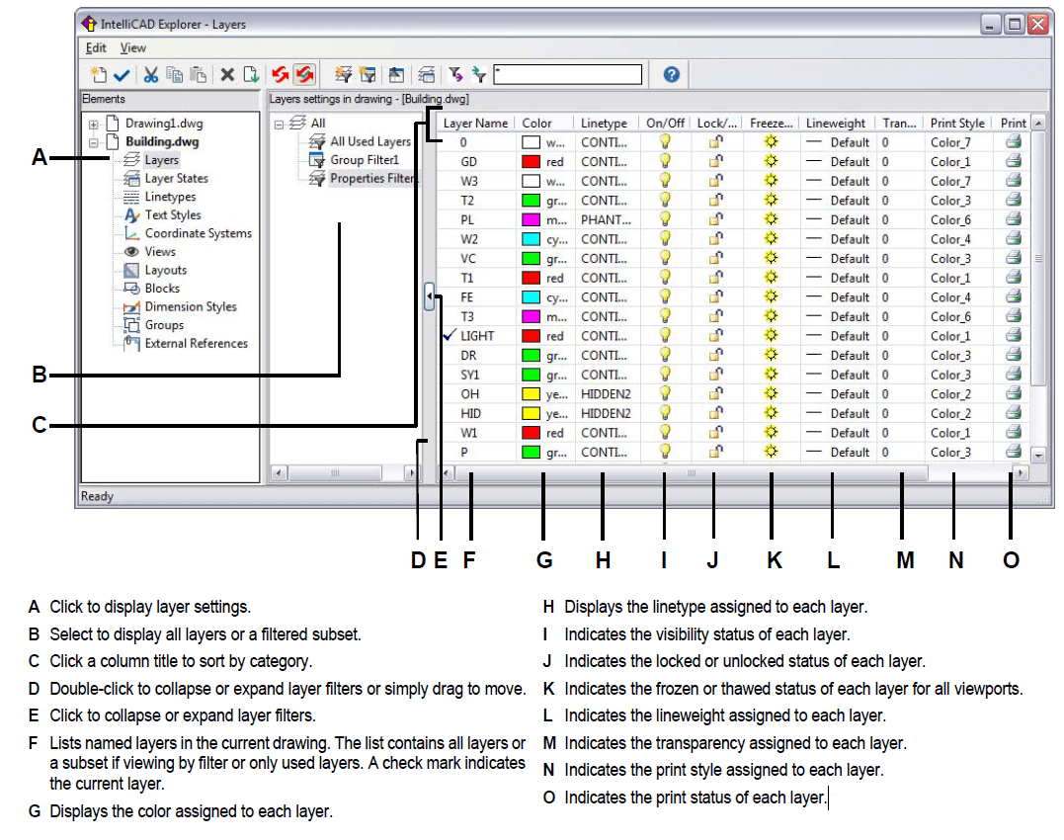Viewport: 1064px width, 840px height.
Task: Select the LIGHT layer name
Action: pos(478,336)
